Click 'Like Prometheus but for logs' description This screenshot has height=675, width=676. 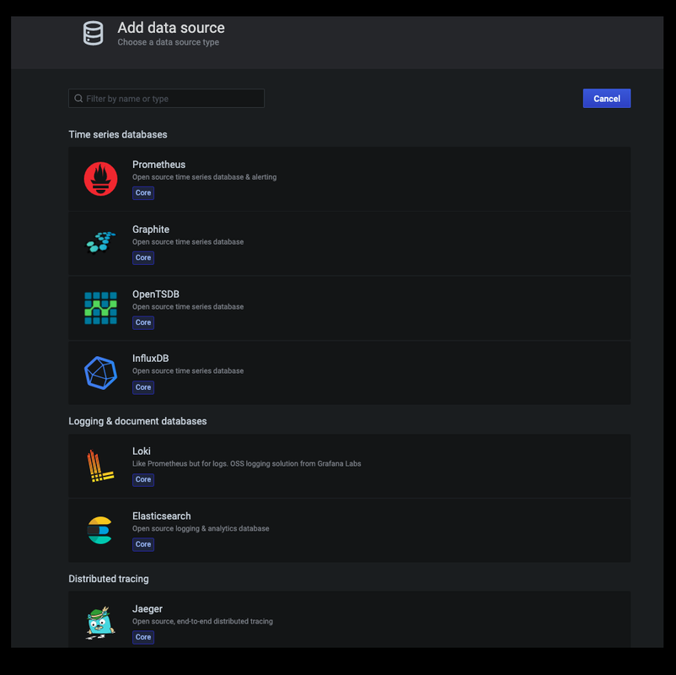247,463
